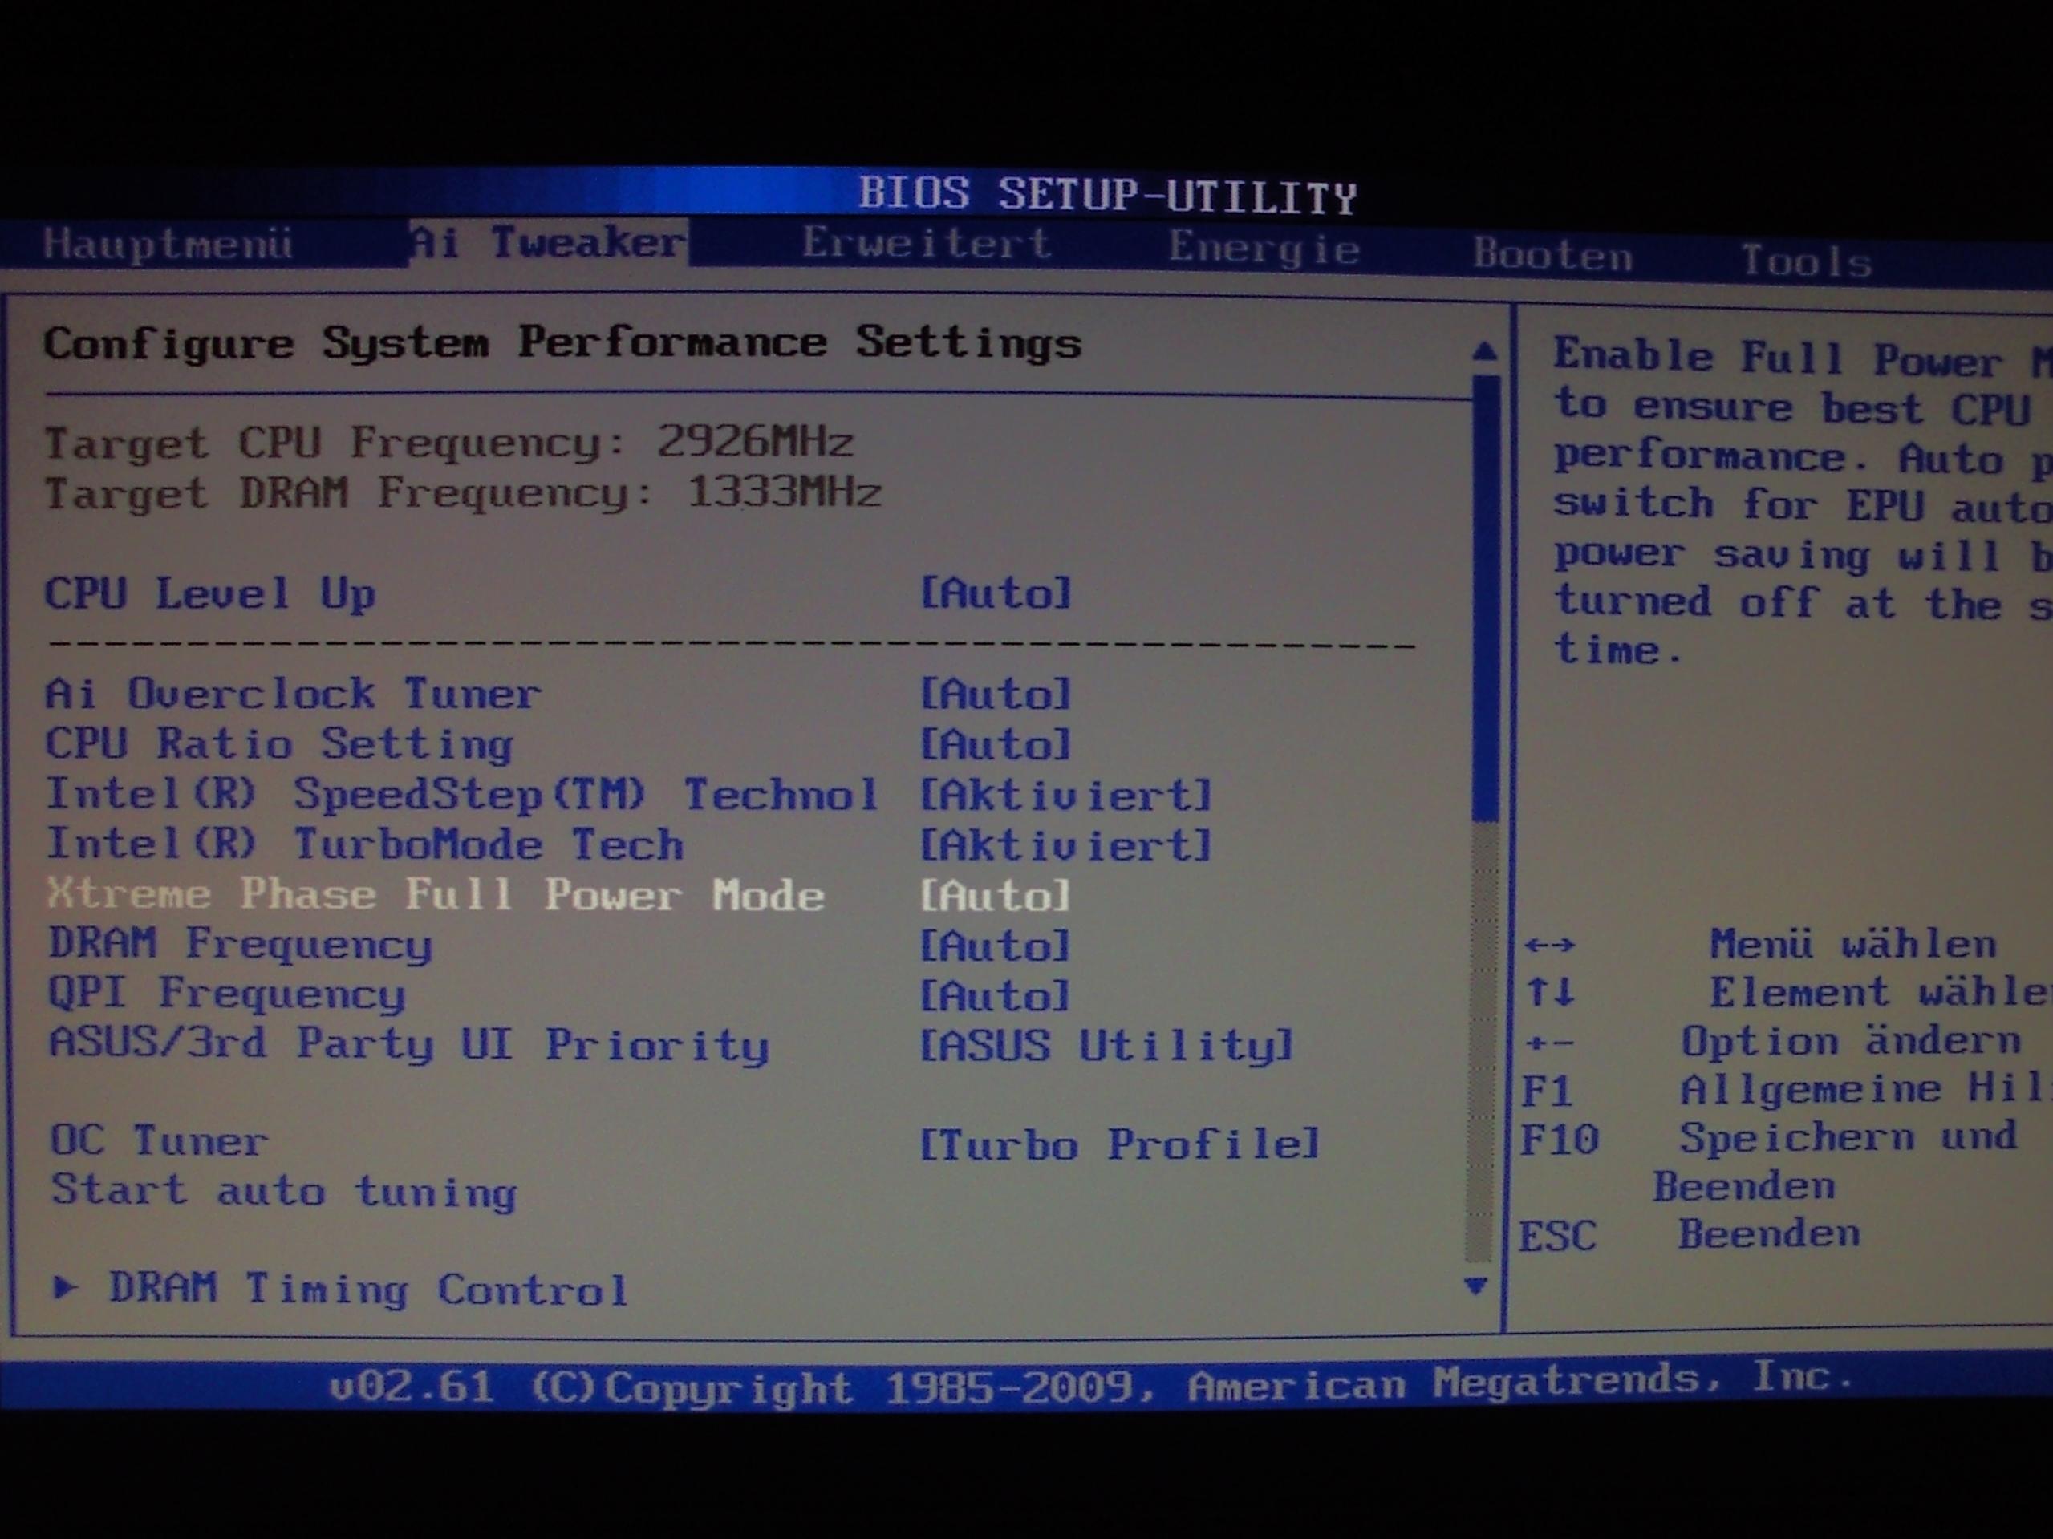Click the DRAM Timing Control triangle arrow

point(64,1286)
